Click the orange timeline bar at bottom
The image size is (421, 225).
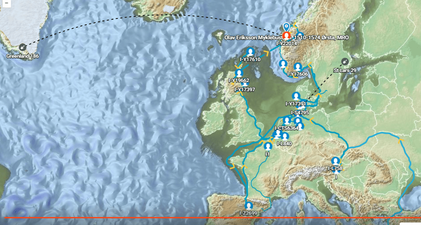point(210,217)
